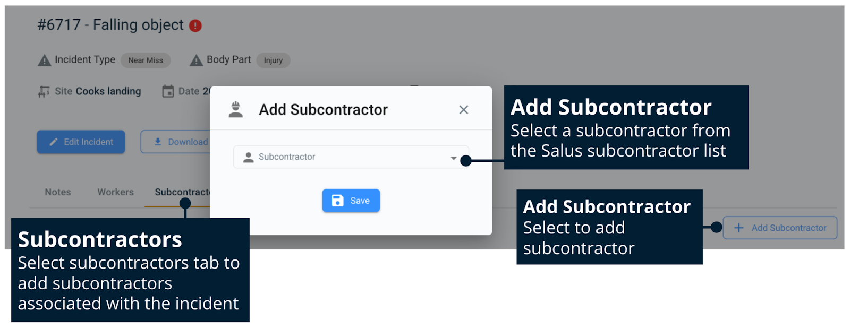Click the person icon in the Subcontractor field
850x329 pixels.
pyautogui.click(x=248, y=157)
